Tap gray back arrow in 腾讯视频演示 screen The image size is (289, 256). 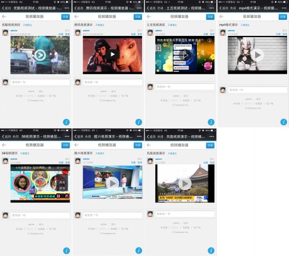pos(77,17)
